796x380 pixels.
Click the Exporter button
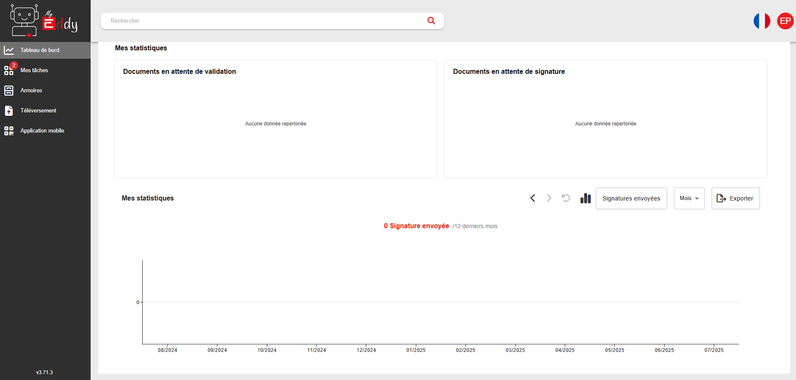coord(735,198)
